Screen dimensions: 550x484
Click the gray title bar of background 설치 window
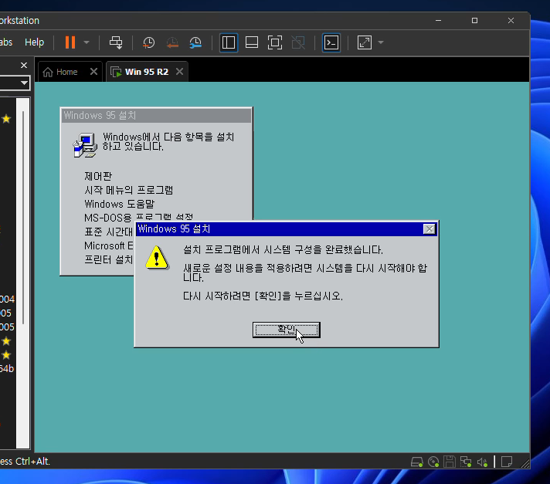[x=157, y=115]
